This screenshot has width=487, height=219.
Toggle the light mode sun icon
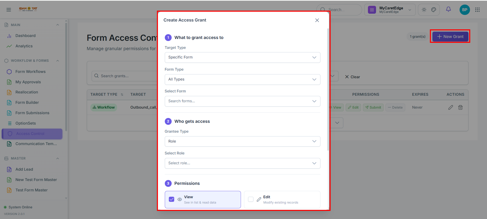point(424,10)
